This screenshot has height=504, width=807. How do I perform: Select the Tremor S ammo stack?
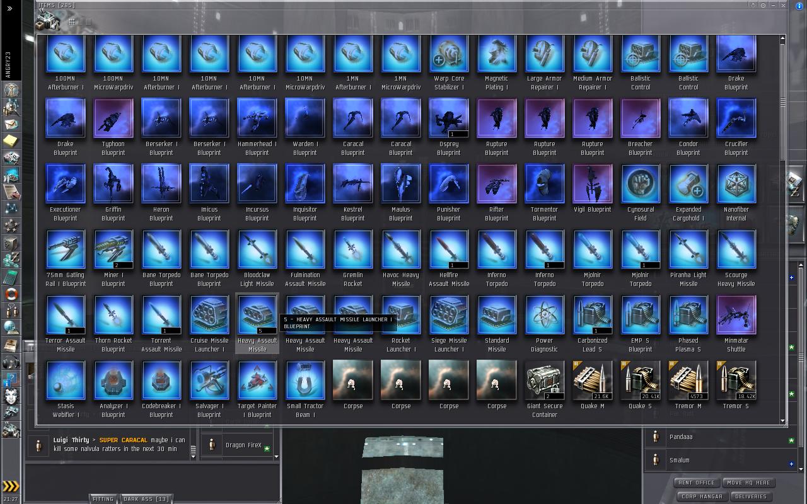pos(736,385)
